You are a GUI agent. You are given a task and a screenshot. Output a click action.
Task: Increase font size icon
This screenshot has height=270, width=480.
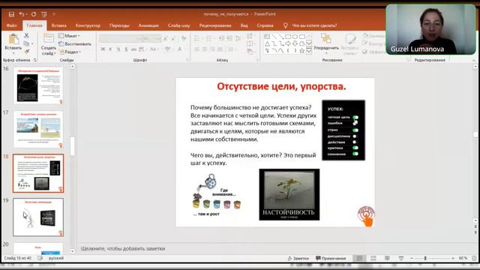tap(166, 38)
